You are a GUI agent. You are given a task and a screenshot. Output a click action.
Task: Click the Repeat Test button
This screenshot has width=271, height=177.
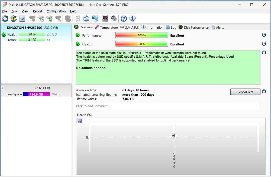click(x=245, y=92)
